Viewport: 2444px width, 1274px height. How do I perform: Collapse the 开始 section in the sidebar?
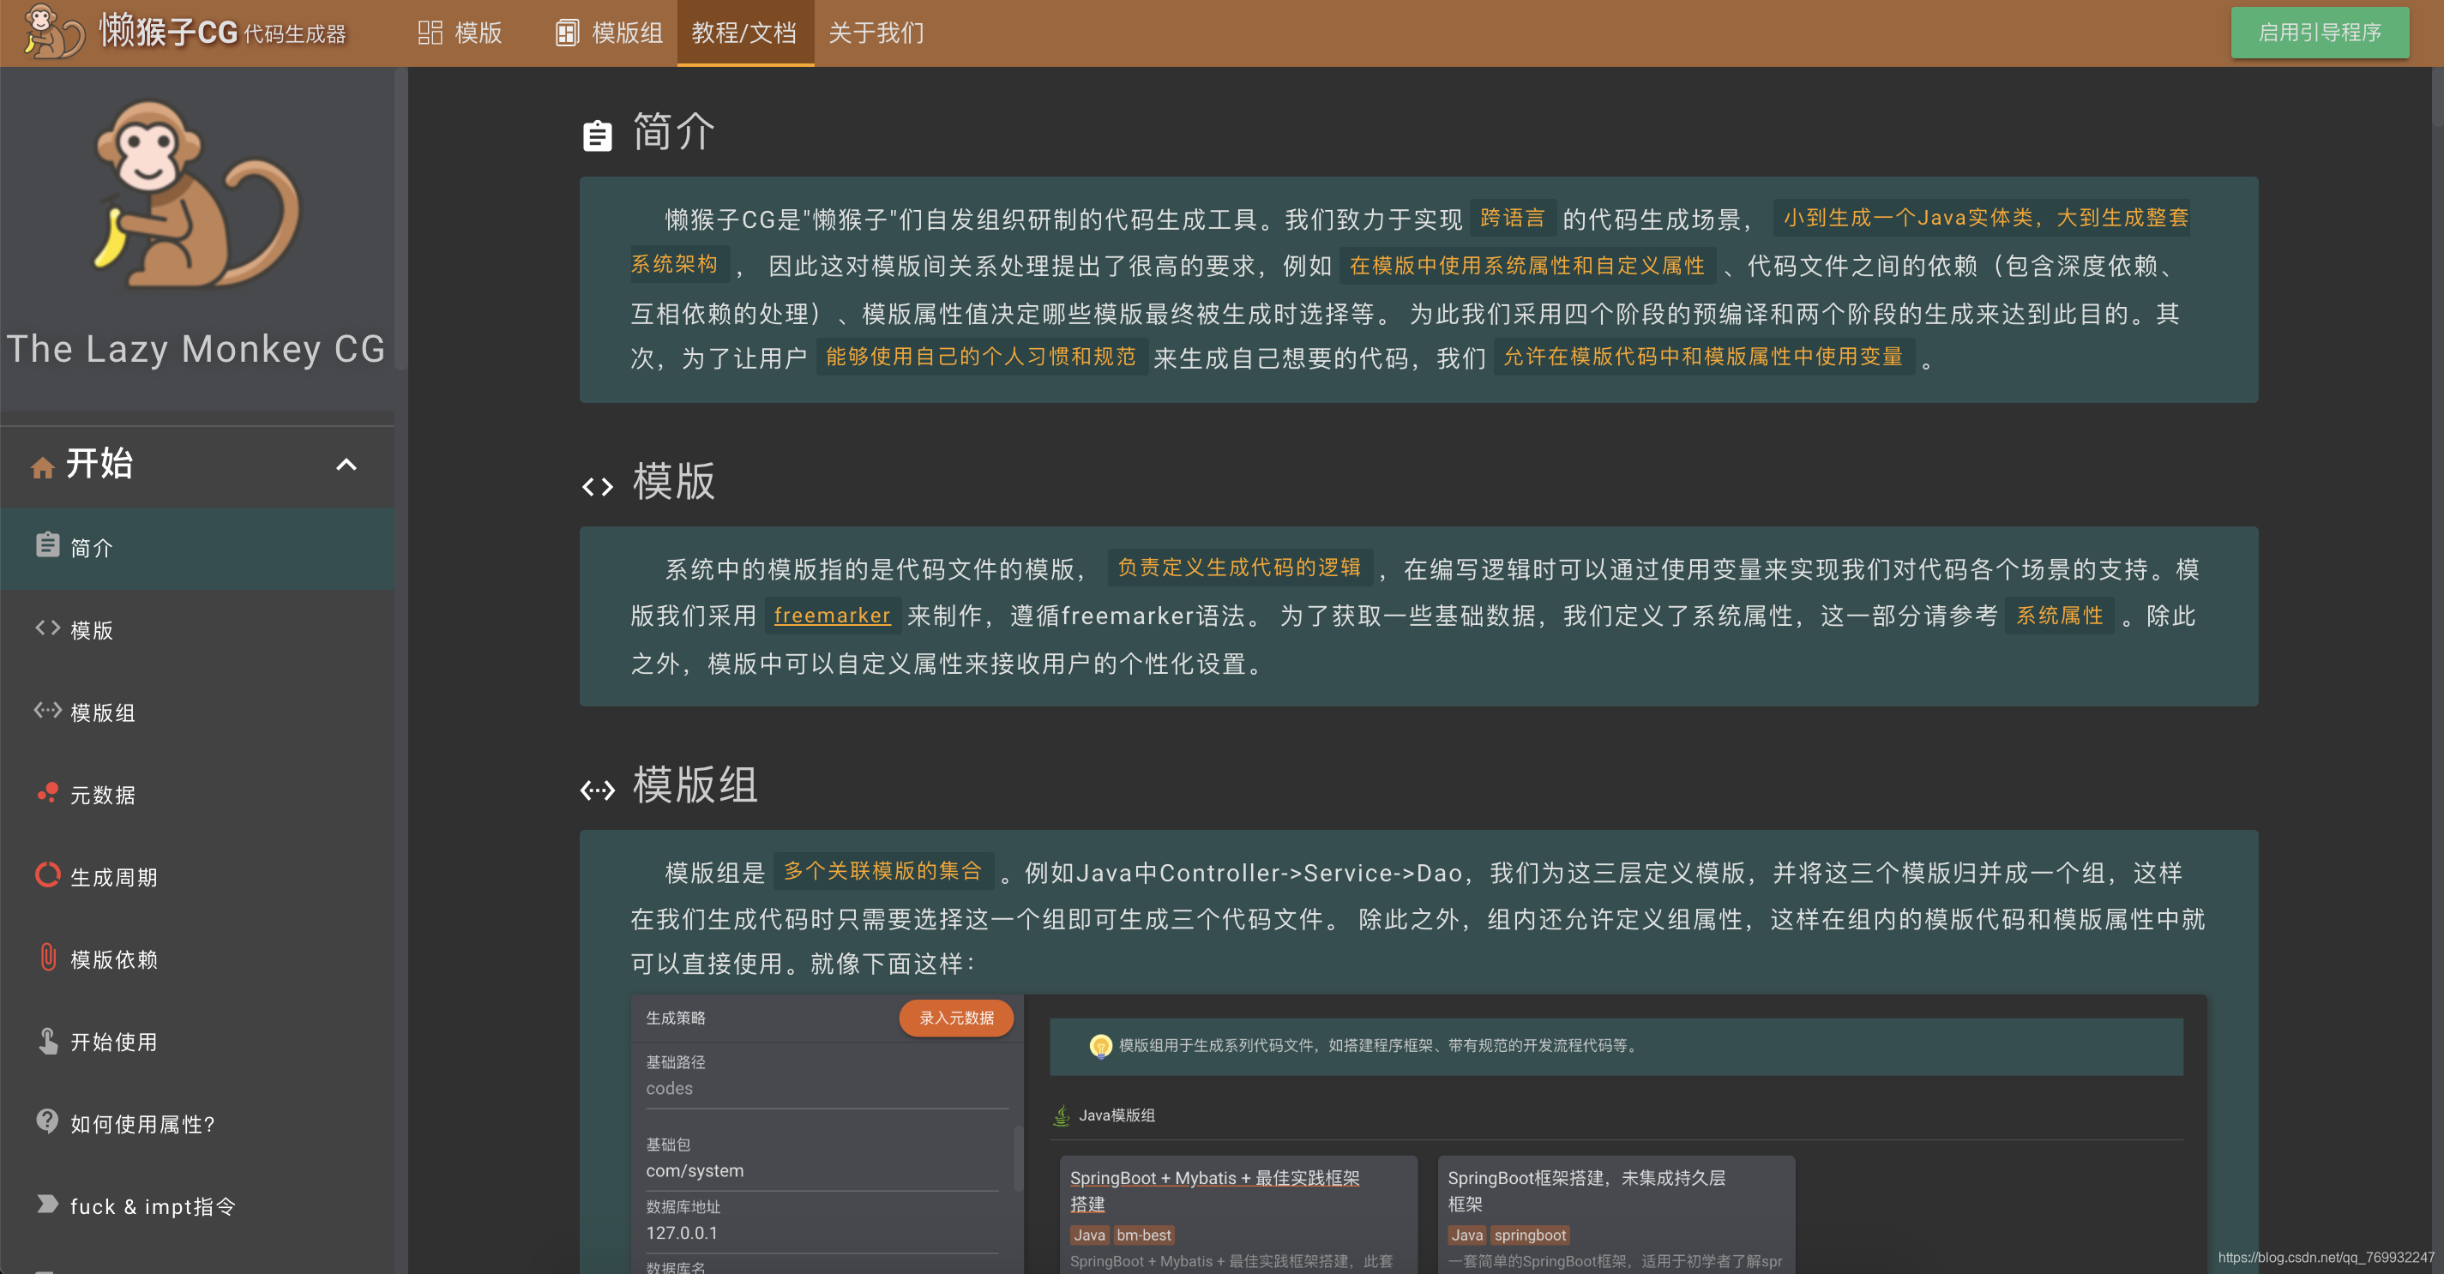coord(346,465)
